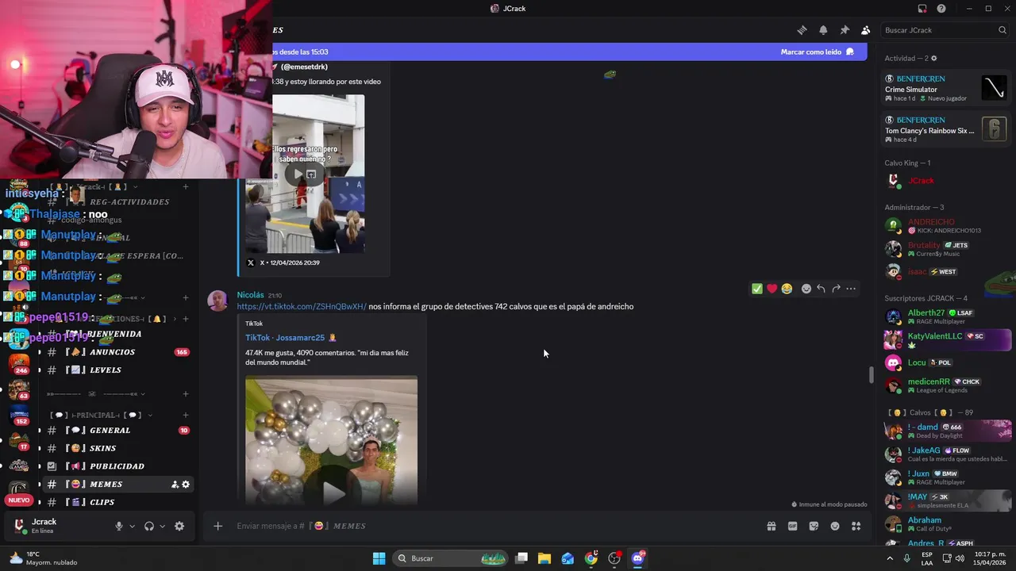Click the NUEVO unread indicator badge
Screen dimensions: 1016x571
(19, 500)
